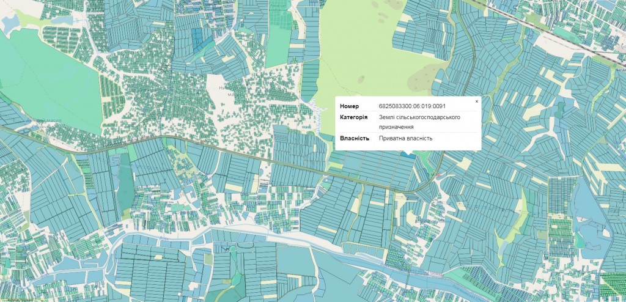626x302 pixels.
Task: Close the parcel info popup
Action: pos(477,101)
